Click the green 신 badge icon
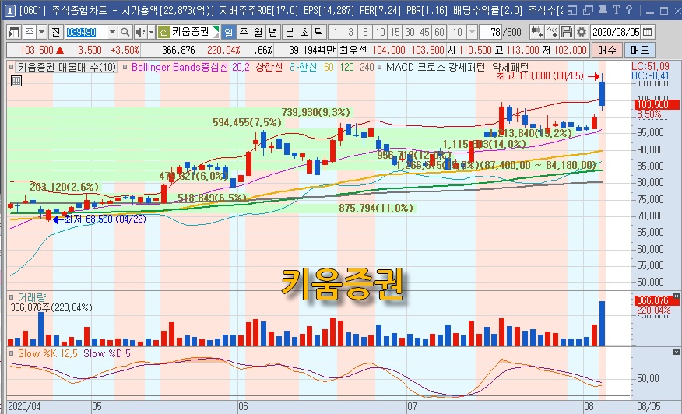Screen dimensions: 682x414 (163, 32)
